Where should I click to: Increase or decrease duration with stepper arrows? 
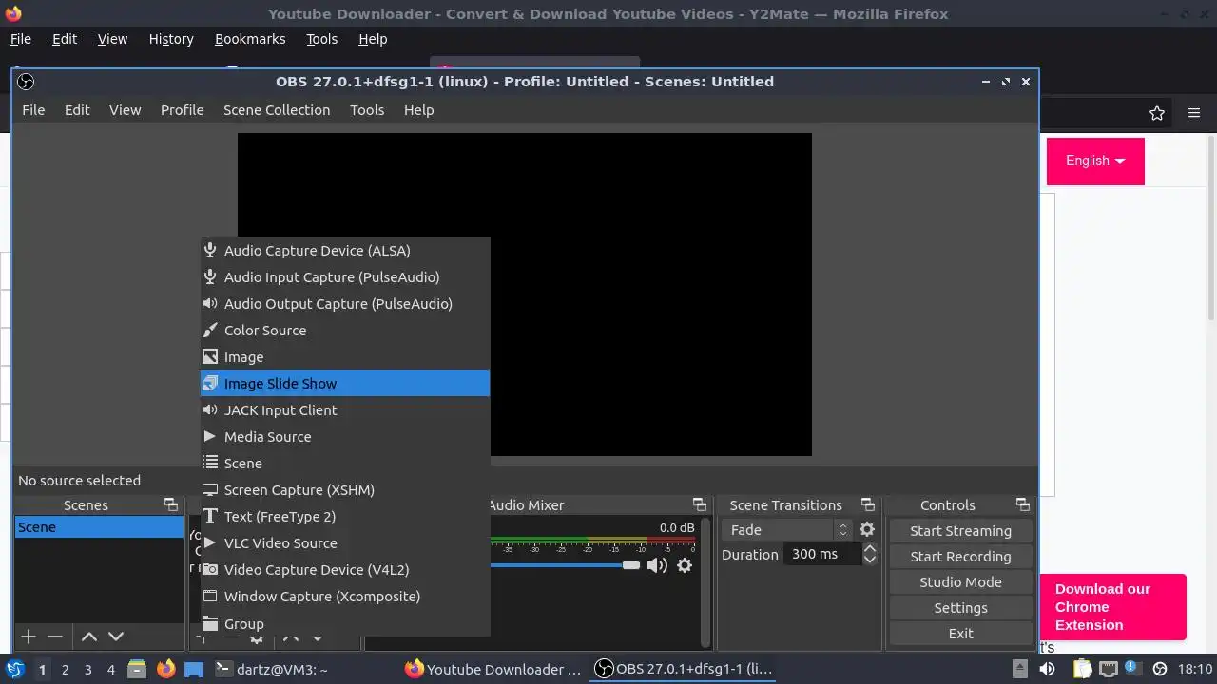coord(869,555)
